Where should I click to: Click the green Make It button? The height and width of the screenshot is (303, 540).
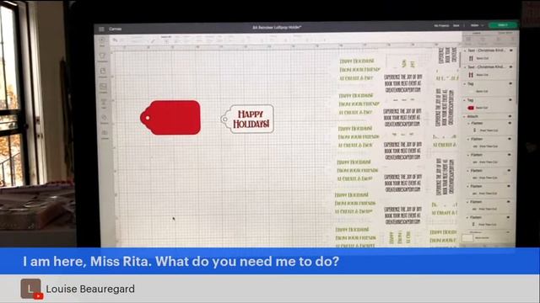click(503, 25)
